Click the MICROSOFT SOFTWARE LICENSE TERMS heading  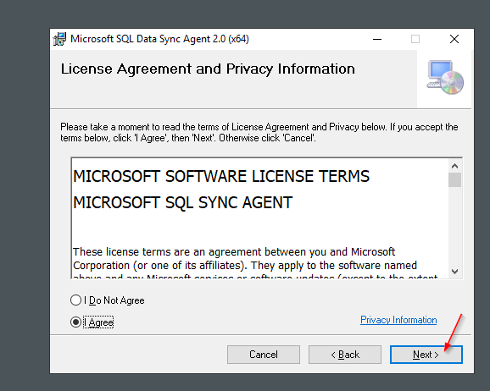coord(221,176)
